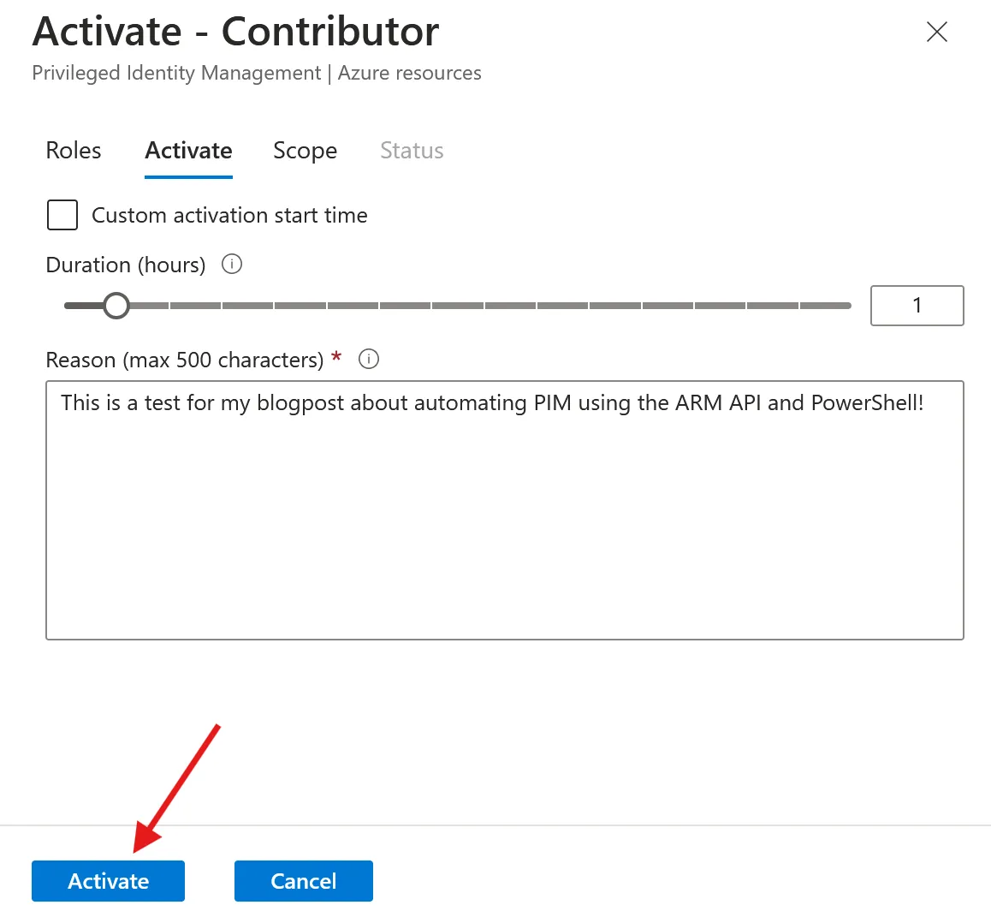Click the greyed-out Status tab
This screenshot has width=991, height=917.
coord(412,151)
